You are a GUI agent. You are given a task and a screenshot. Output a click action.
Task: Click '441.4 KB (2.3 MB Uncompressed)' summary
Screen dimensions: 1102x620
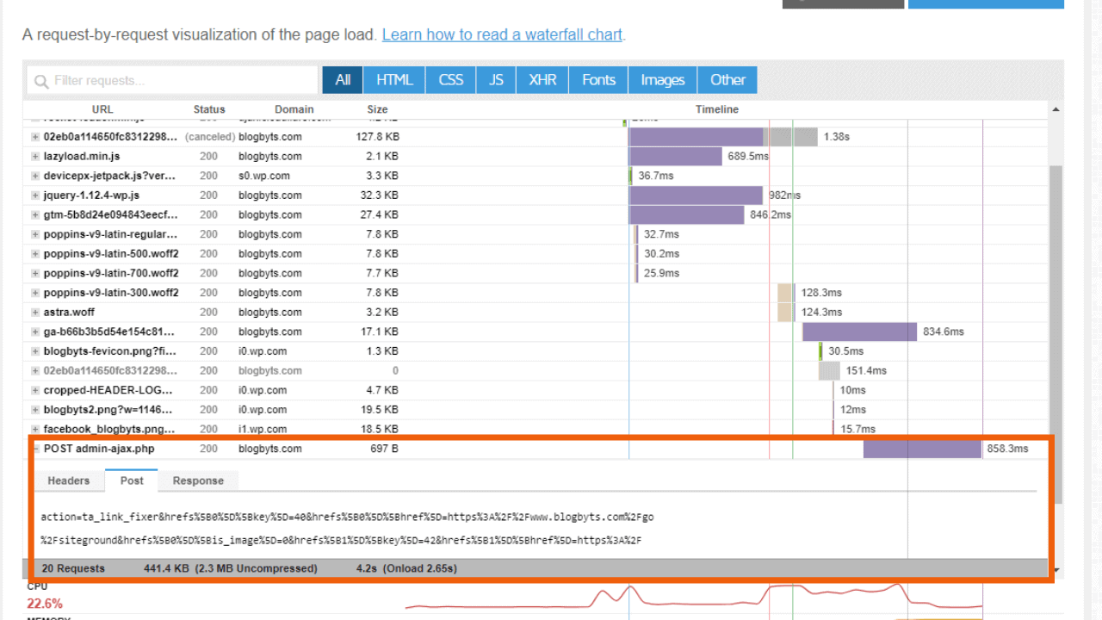point(231,568)
